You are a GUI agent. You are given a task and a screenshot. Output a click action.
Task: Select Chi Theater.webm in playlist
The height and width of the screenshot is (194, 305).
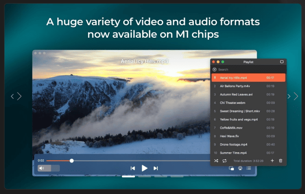click(x=248, y=103)
